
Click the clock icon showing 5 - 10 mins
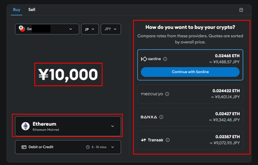click(88, 147)
